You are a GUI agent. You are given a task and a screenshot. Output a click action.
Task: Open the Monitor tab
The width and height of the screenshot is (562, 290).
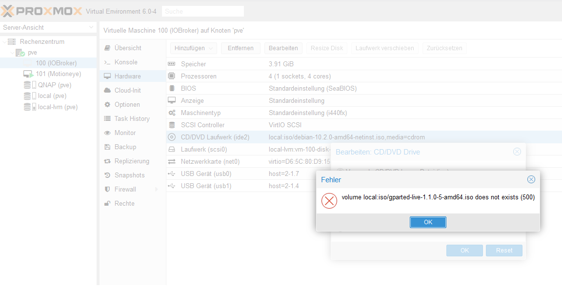point(133,133)
